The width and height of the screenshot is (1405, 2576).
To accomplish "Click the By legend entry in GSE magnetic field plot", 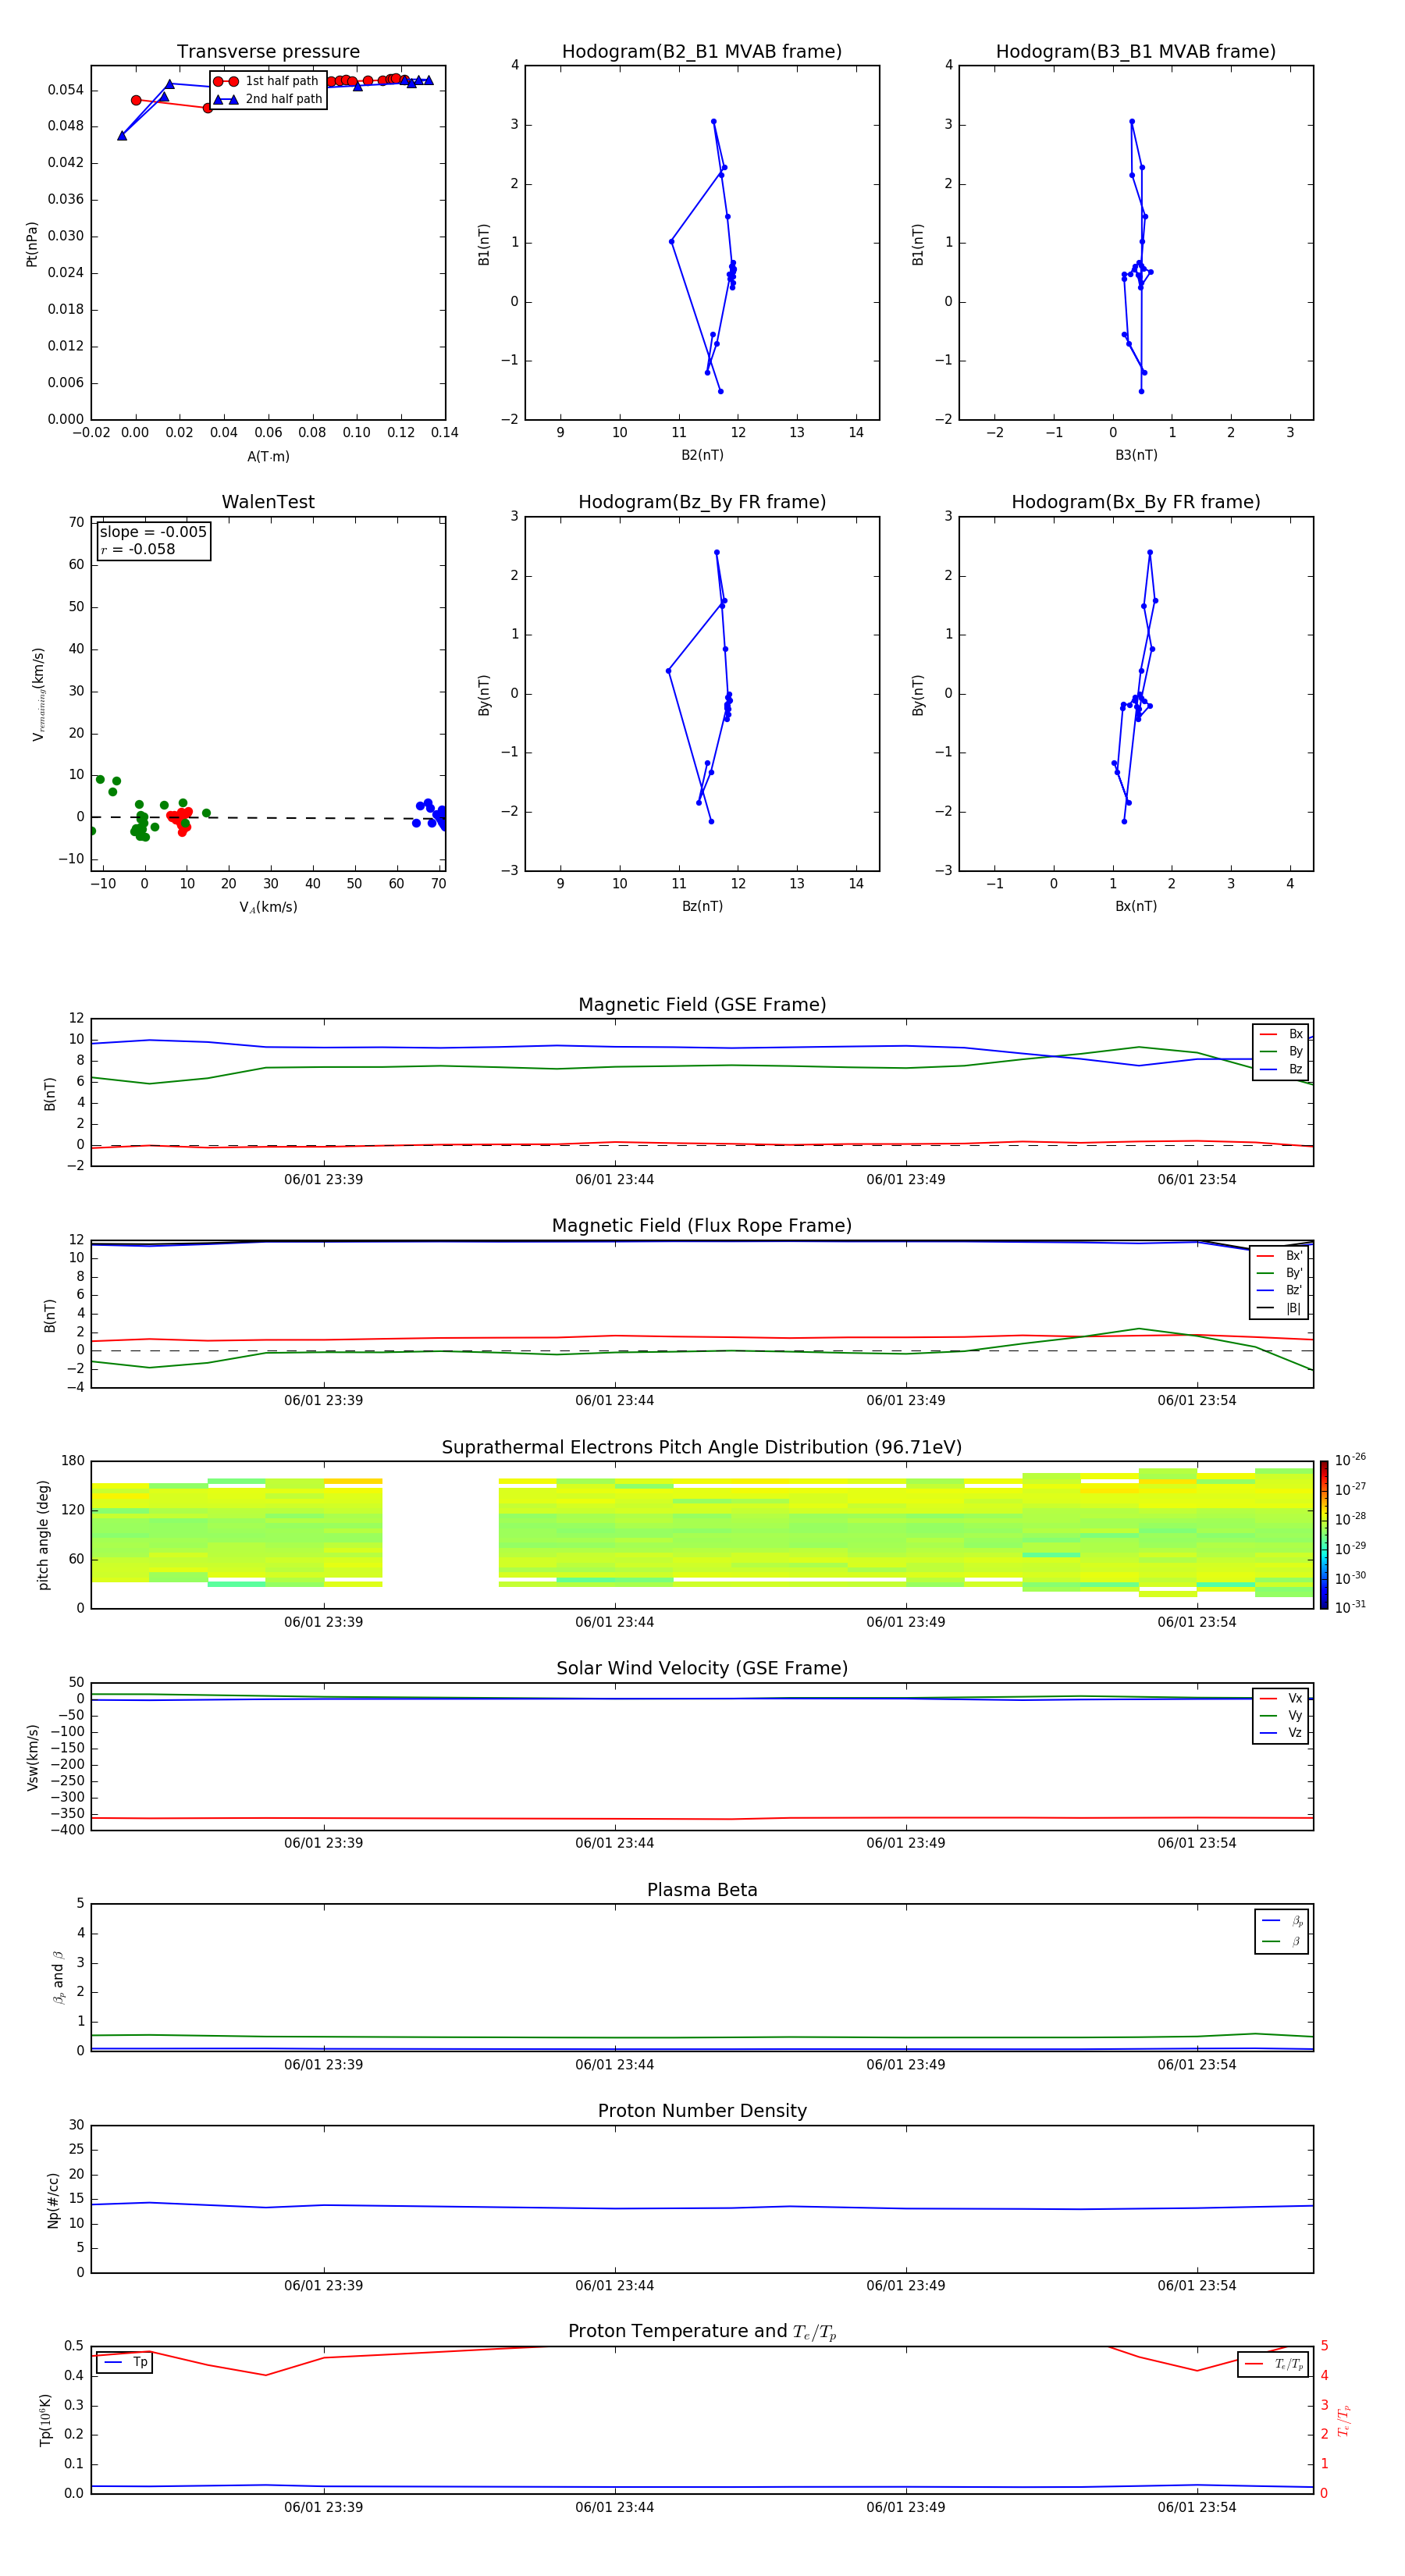I will 1281,1052.
